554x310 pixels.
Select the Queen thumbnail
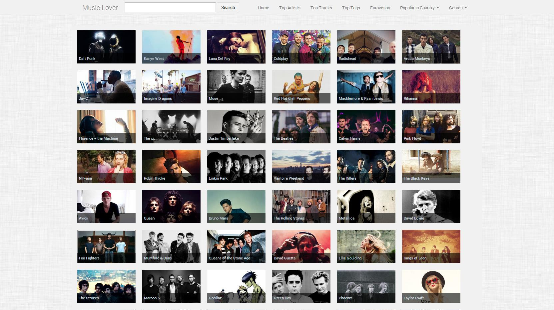[171, 207]
